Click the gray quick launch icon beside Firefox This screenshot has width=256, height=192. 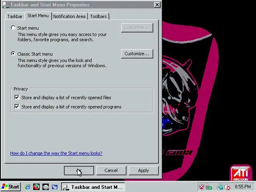tap(46, 187)
